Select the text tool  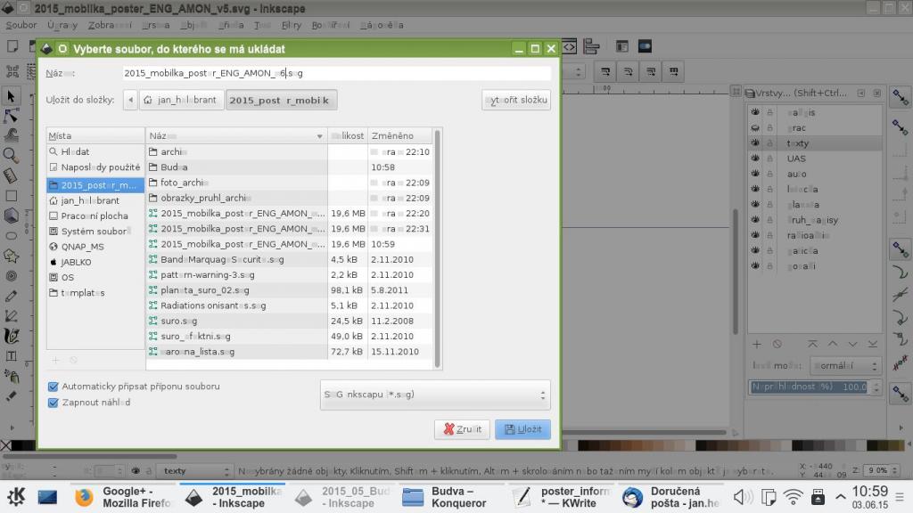tap(11, 355)
